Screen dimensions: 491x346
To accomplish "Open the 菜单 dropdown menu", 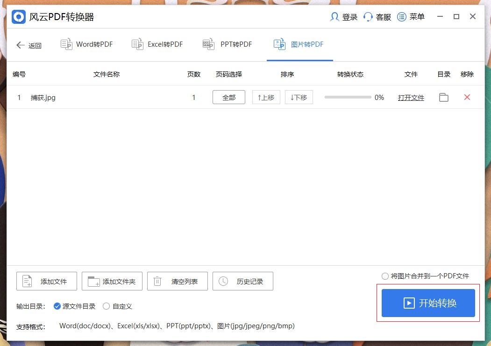I will pyautogui.click(x=401, y=17).
